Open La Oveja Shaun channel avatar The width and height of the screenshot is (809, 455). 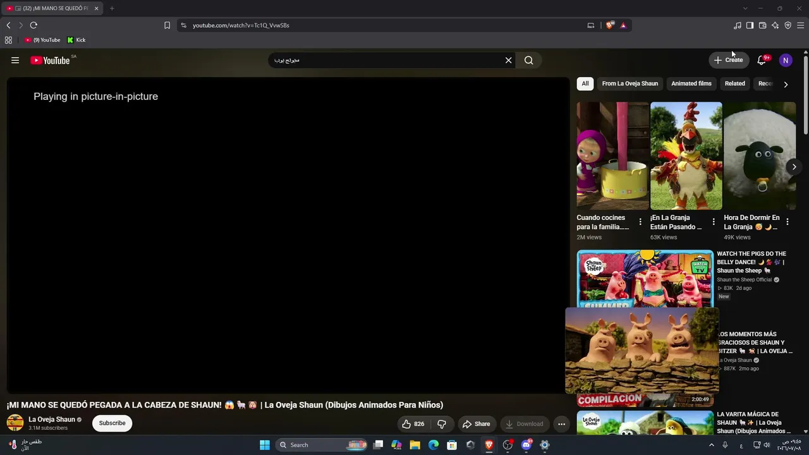[15, 423]
